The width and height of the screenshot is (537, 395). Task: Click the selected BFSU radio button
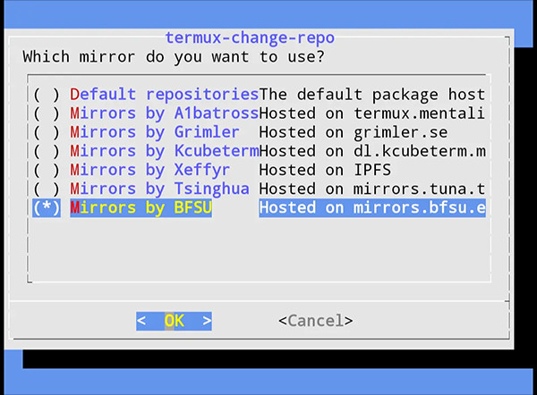point(47,207)
